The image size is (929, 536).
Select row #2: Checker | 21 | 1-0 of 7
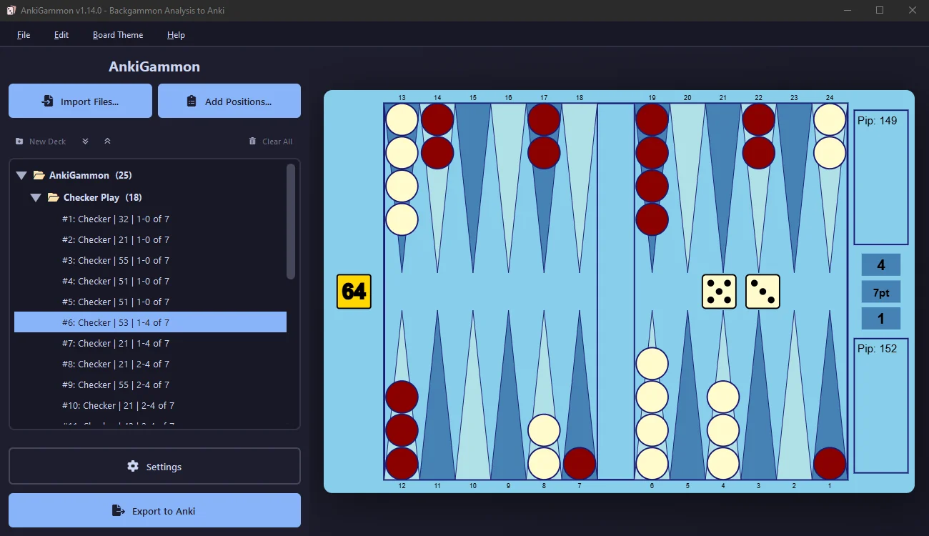(150, 239)
